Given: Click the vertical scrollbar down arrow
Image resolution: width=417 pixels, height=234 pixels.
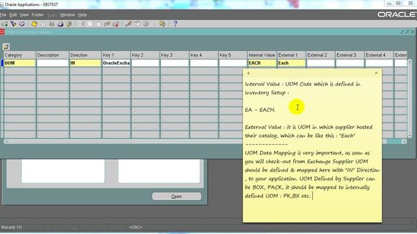Looking at the screenshot, I should 410,136.
